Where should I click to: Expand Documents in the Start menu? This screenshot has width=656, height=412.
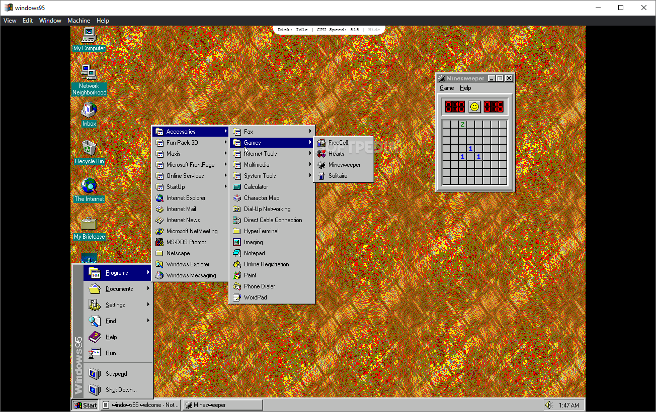pyautogui.click(x=118, y=289)
